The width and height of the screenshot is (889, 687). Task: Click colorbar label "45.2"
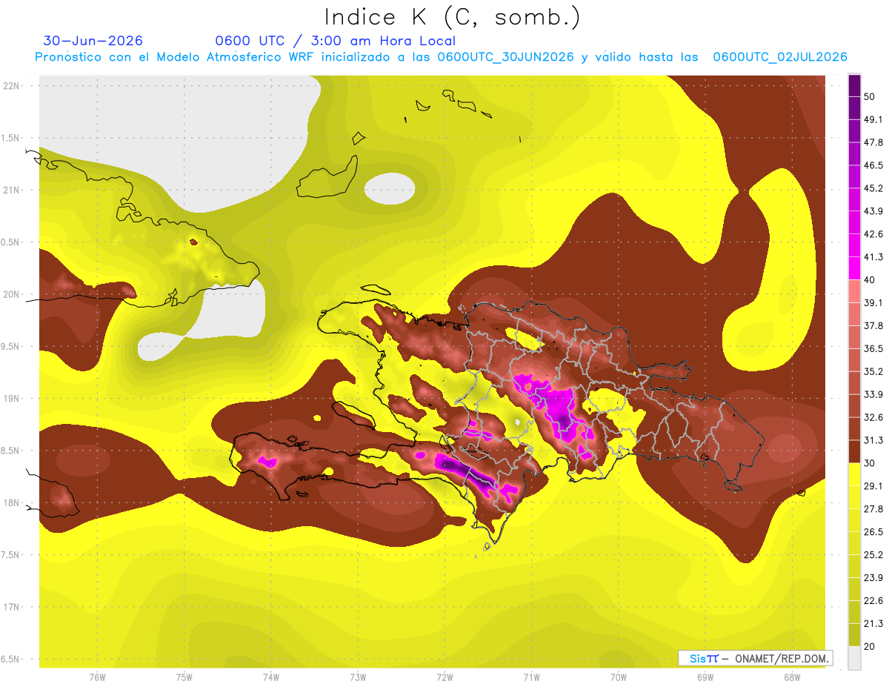pos(873,188)
